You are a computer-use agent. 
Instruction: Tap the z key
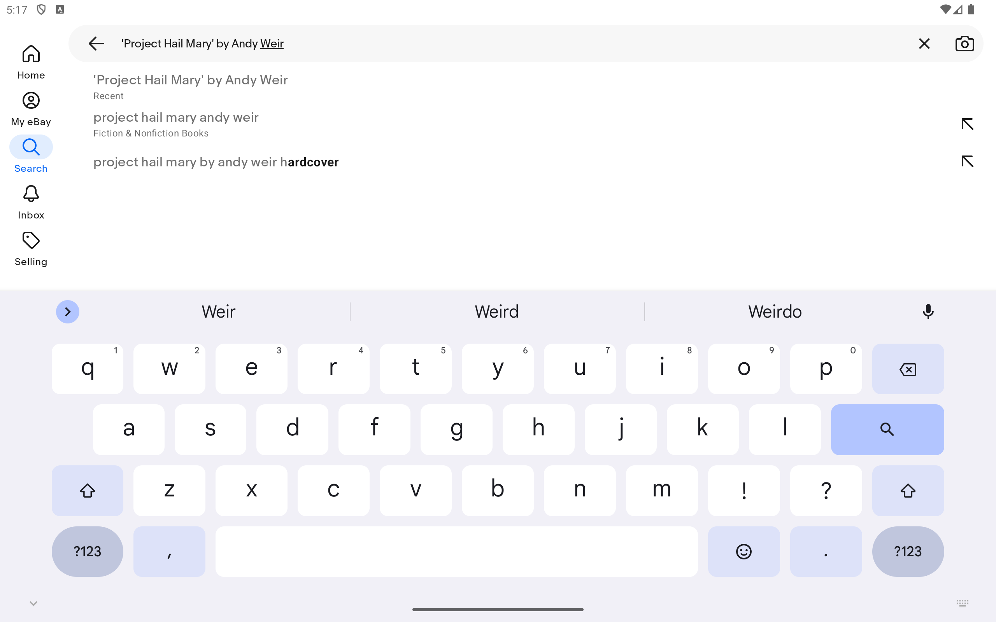click(x=169, y=490)
